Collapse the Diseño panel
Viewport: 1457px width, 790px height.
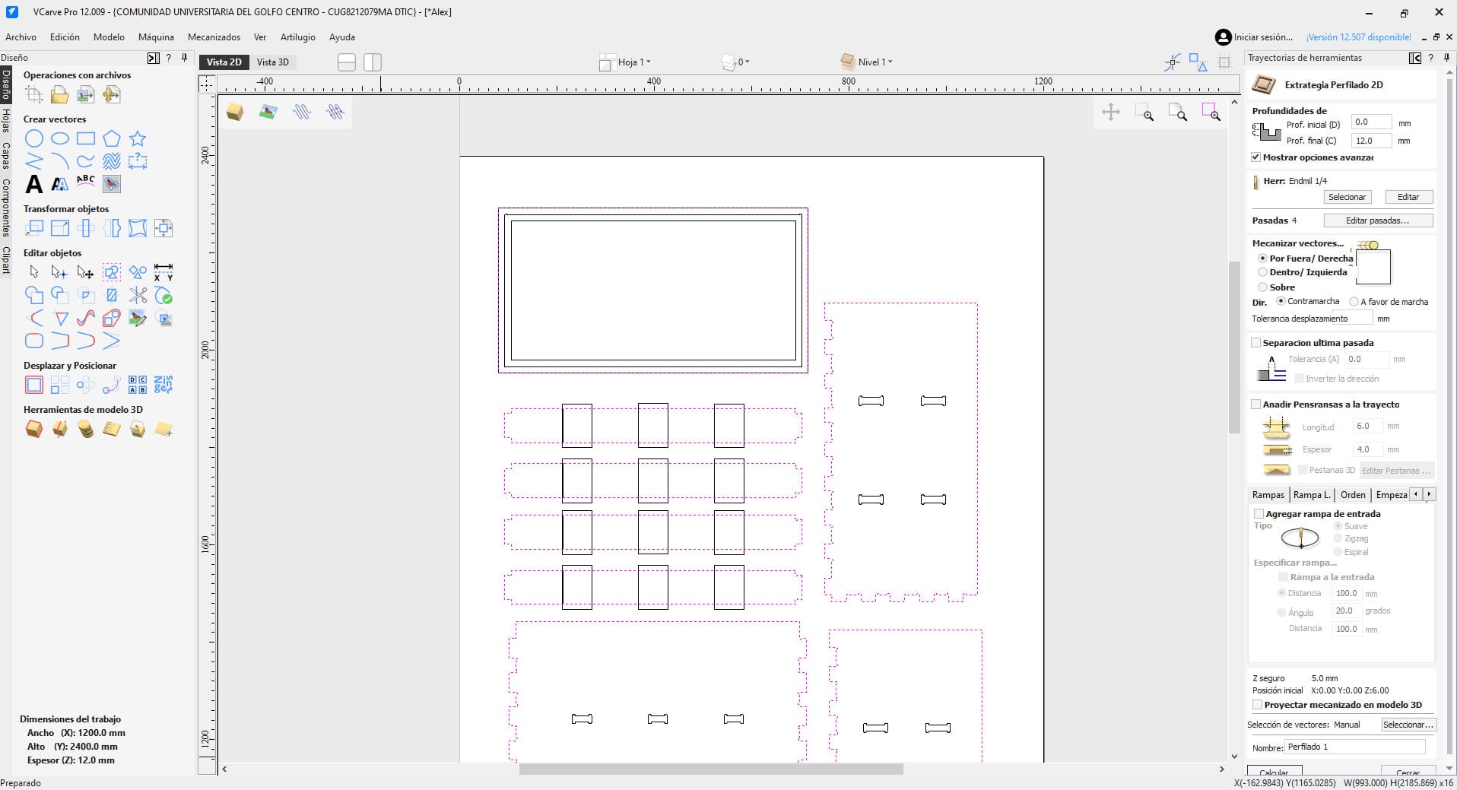[153, 58]
